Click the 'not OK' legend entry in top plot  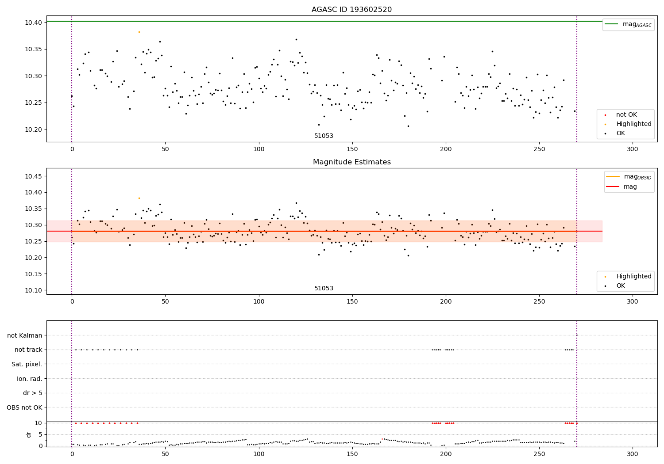click(x=621, y=115)
